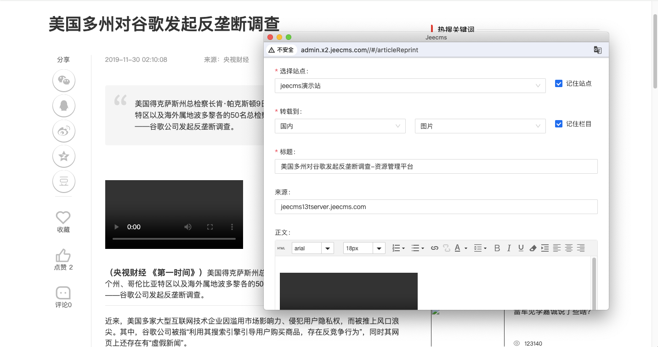This screenshot has width=658, height=347.
Task: Expand the 国内 channel dropdown
Action: click(x=340, y=126)
